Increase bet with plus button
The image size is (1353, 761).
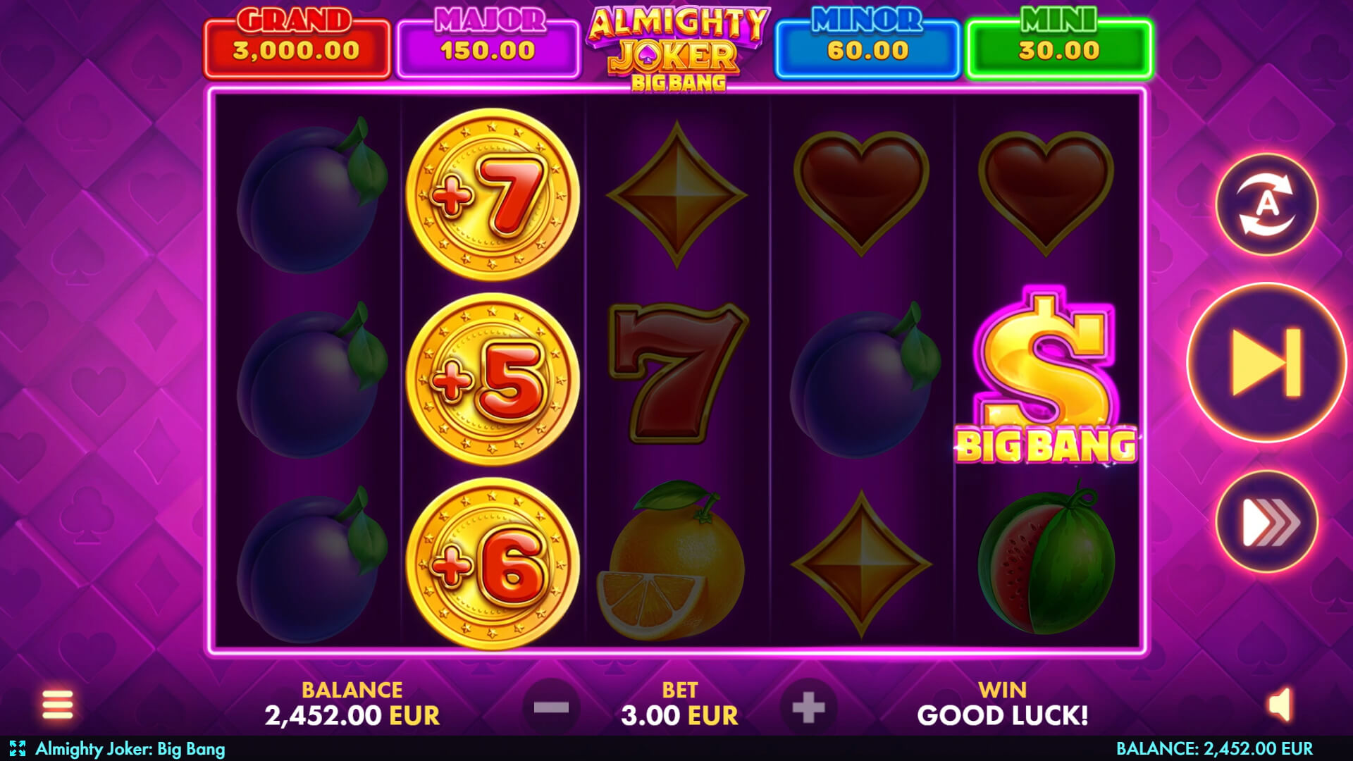coord(808,707)
